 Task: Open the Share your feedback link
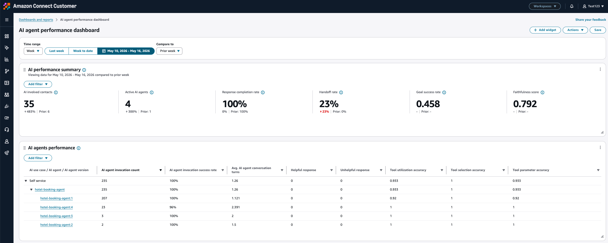coord(590,20)
